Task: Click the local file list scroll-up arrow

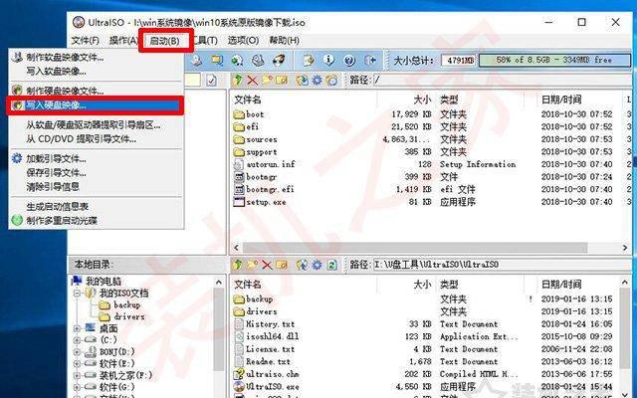Action: click(x=624, y=282)
